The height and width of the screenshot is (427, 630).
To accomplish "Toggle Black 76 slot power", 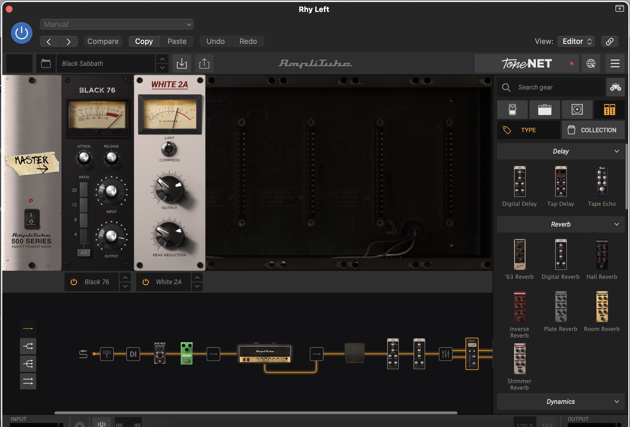I will (74, 282).
